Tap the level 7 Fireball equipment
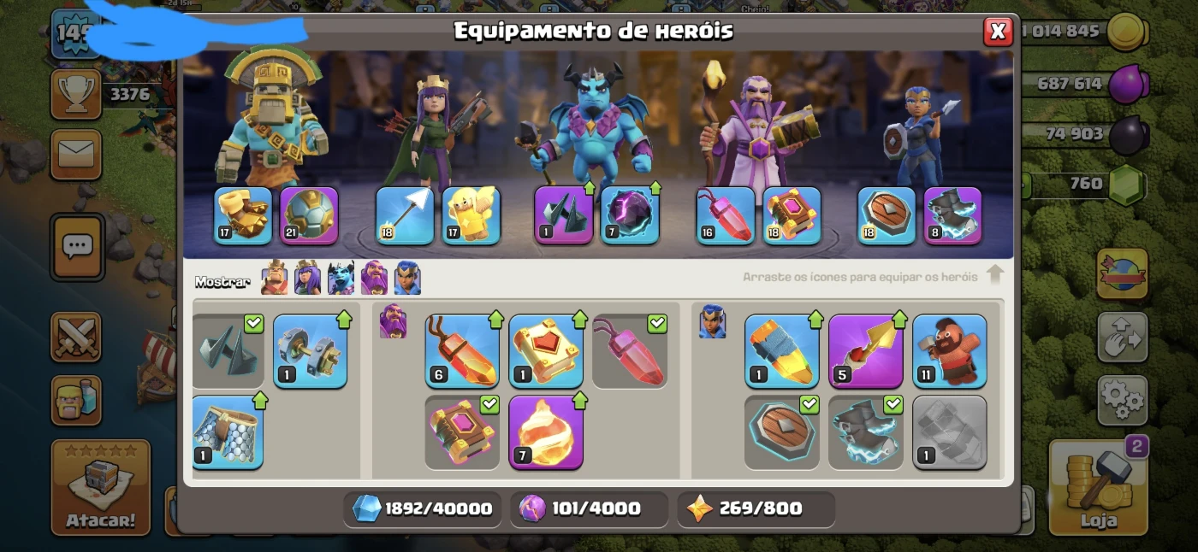 coord(546,432)
